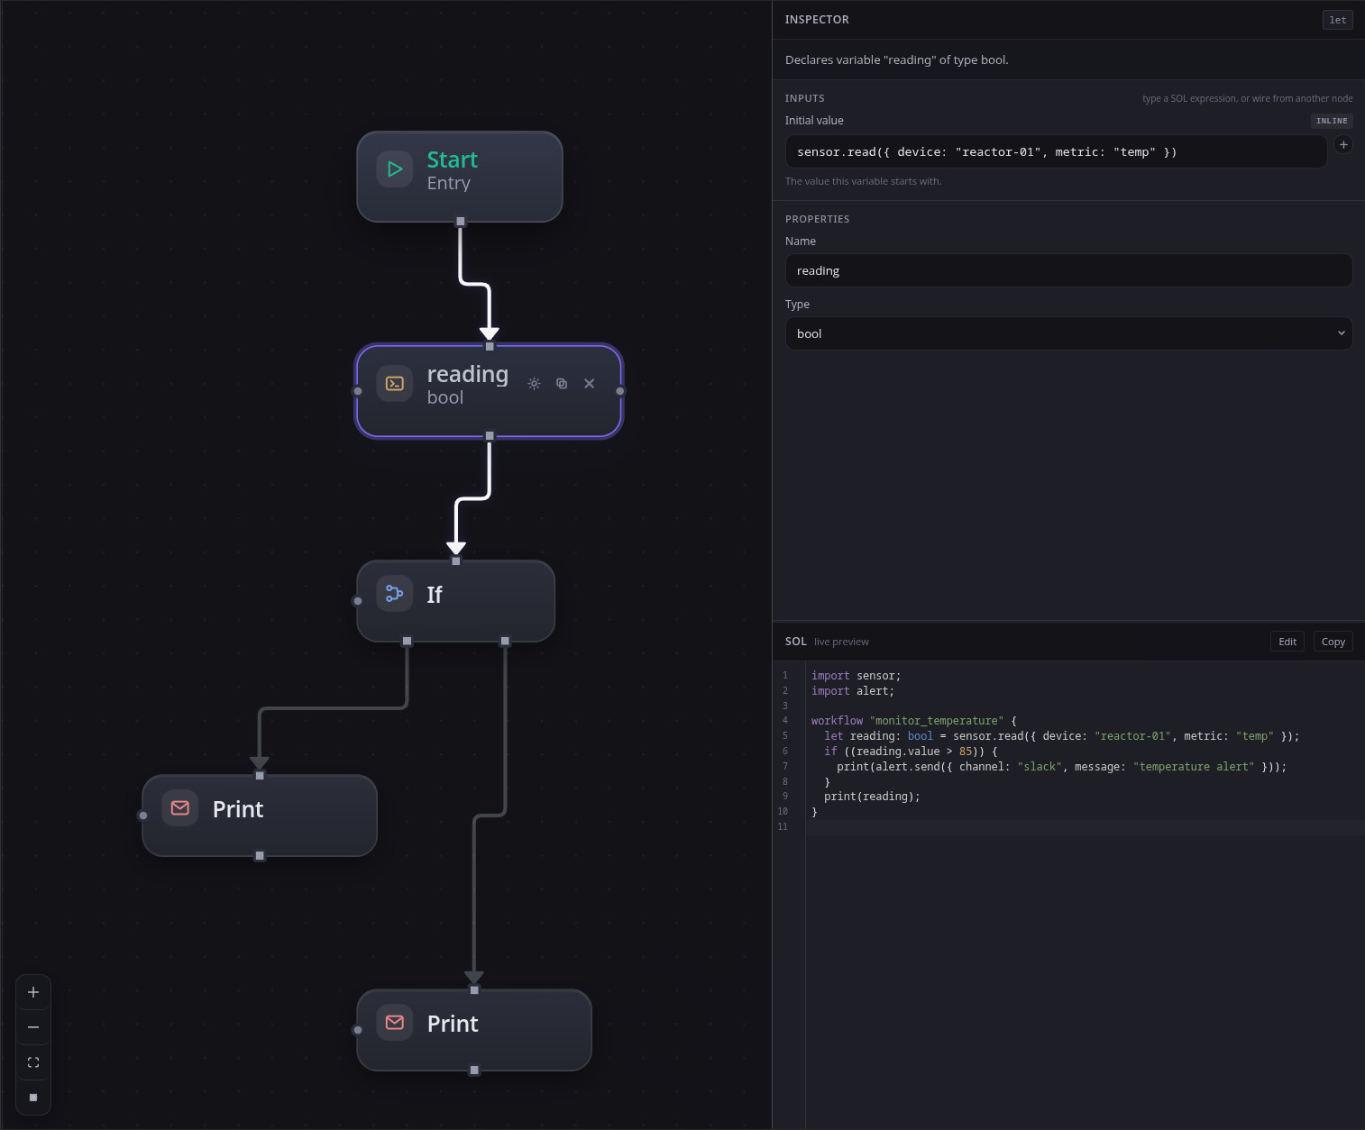Viewport: 1365px width, 1130px height.
Task: Select the If node title
Action: [x=435, y=595]
